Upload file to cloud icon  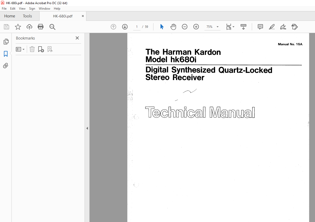coord(29,27)
